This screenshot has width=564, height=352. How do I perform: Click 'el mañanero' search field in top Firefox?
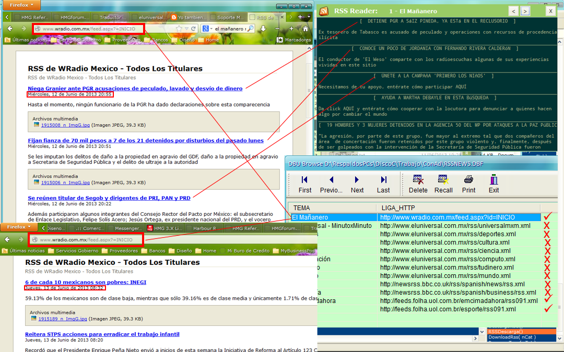[229, 28]
